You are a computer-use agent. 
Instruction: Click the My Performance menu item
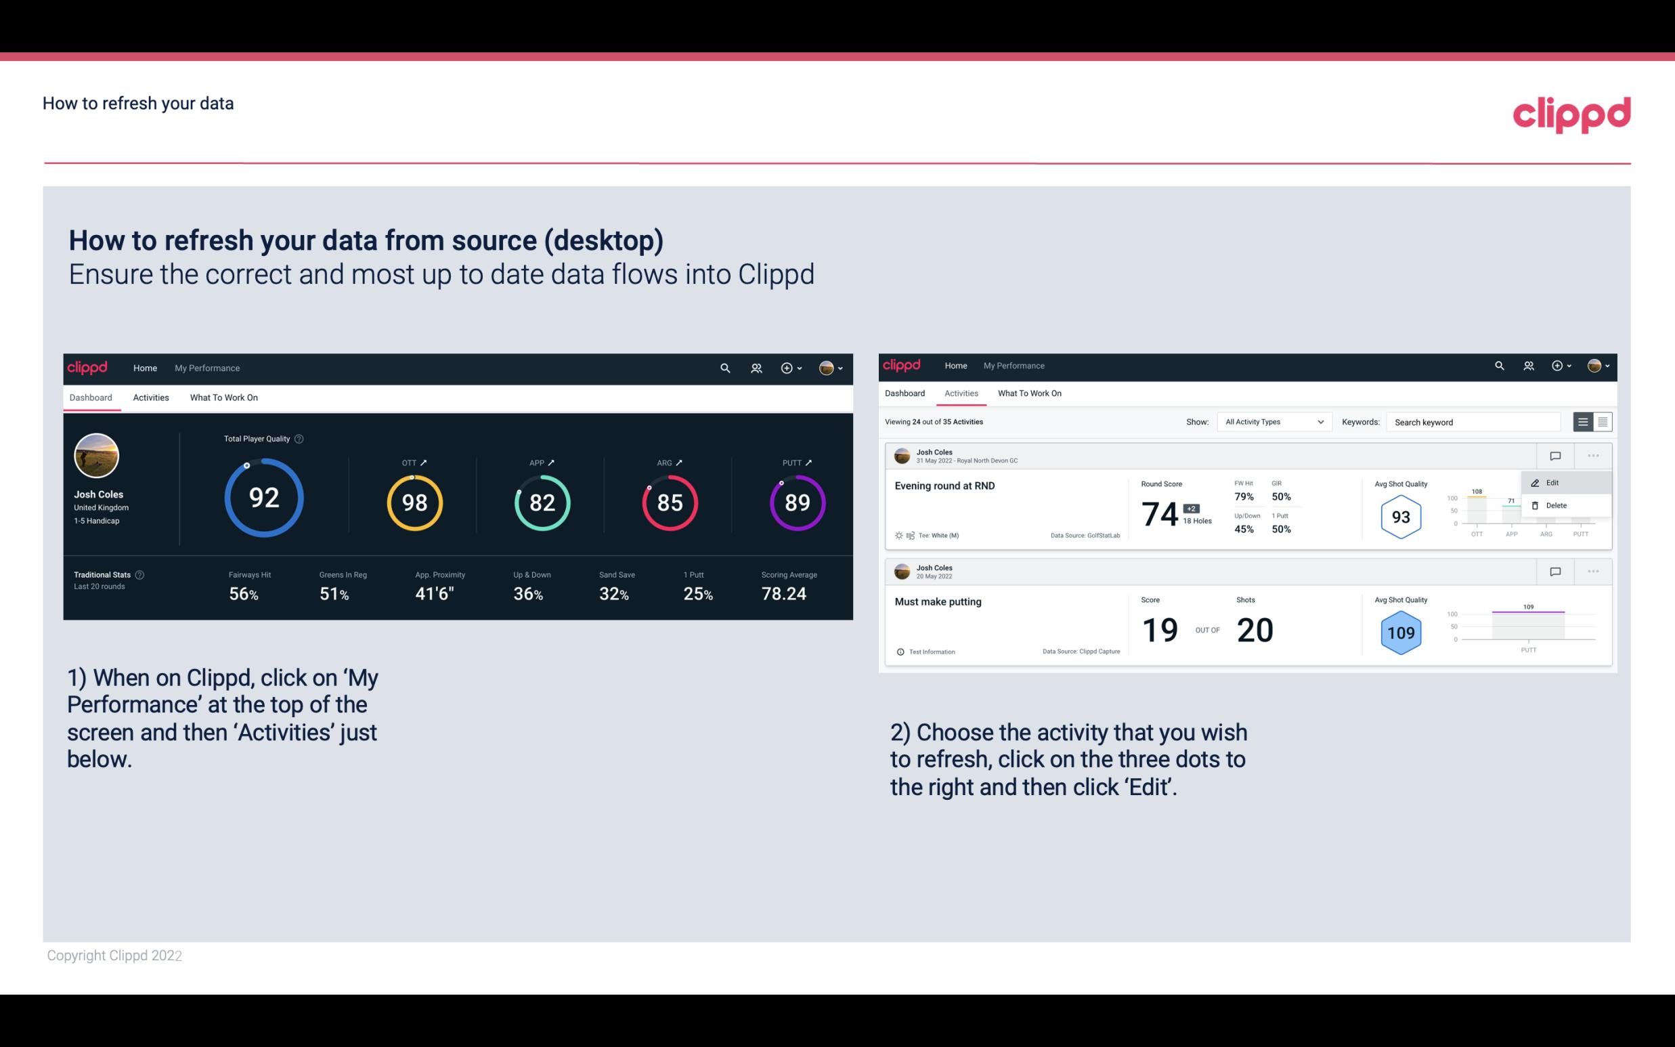click(x=206, y=368)
